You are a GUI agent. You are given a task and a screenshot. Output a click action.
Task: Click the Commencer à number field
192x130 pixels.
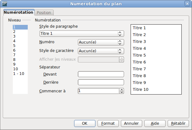point(98,91)
